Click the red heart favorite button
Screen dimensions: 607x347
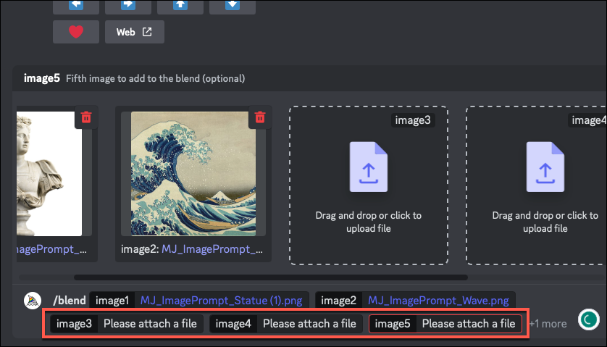coord(76,32)
